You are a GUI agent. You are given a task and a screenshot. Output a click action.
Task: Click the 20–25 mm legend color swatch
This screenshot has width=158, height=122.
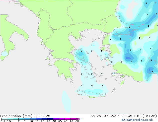(44, 119)
